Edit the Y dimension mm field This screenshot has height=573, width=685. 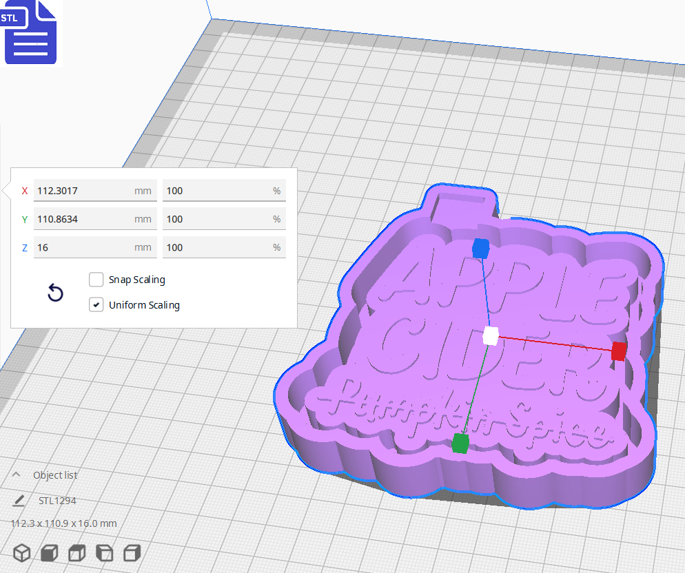coord(94,218)
